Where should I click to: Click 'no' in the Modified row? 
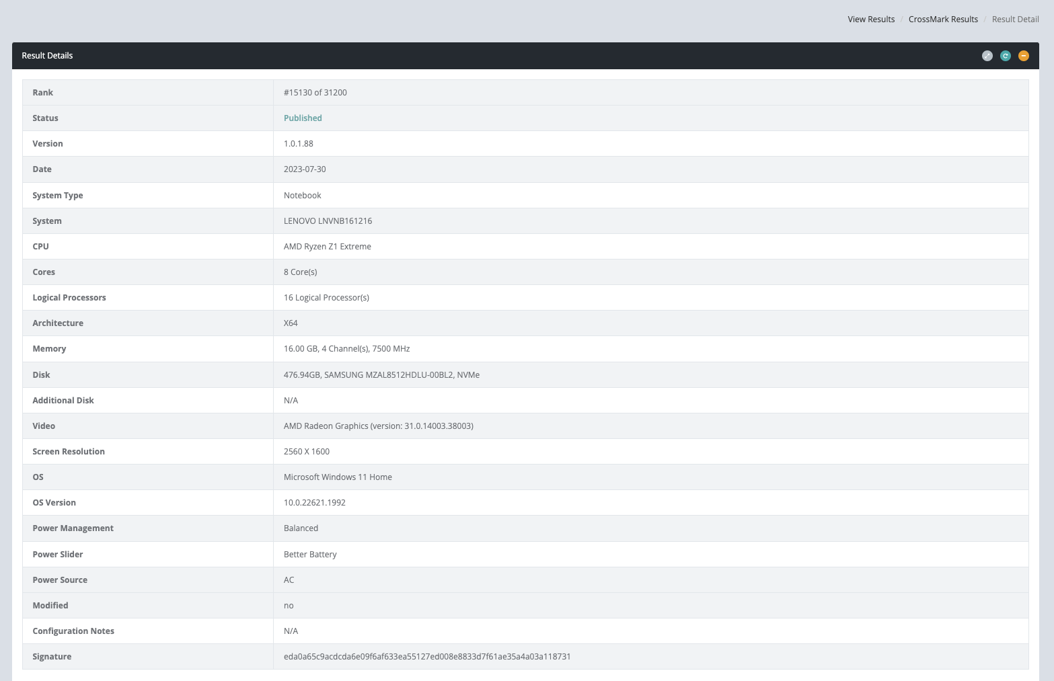pyautogui.click(x=289, y=606)
